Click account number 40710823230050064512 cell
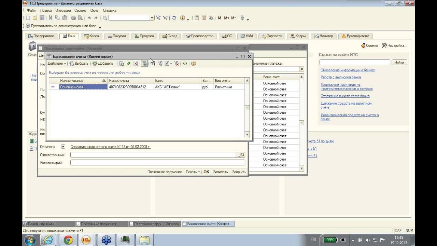 click(131, 87)
